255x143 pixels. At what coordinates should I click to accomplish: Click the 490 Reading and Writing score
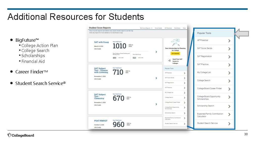pyautogui.click(x=115, y=58)
